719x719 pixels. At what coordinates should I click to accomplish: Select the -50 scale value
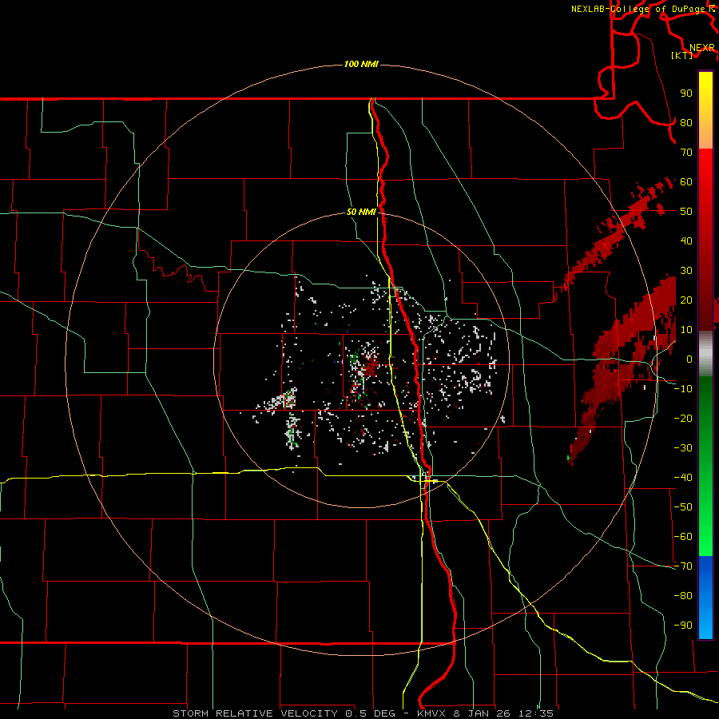[x=683, y=507]
